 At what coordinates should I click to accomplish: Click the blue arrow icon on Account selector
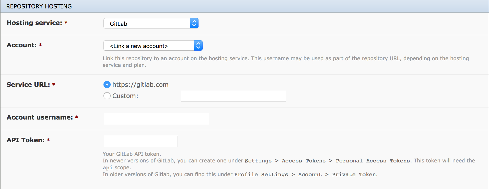(198, 46)
